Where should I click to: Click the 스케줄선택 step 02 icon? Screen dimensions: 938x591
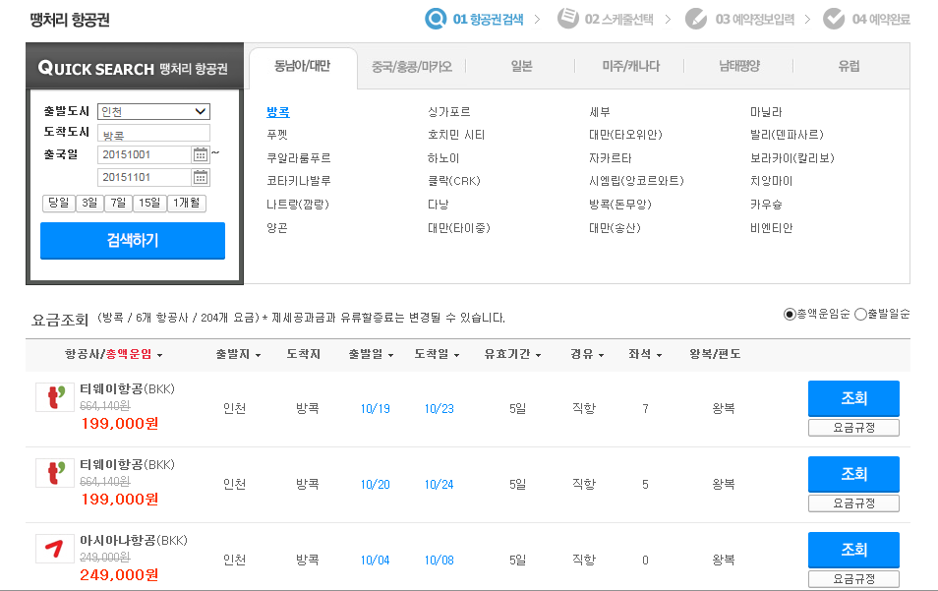567,18
